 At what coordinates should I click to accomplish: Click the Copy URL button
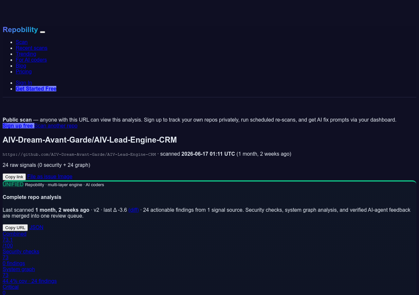[x=15, y=227]
